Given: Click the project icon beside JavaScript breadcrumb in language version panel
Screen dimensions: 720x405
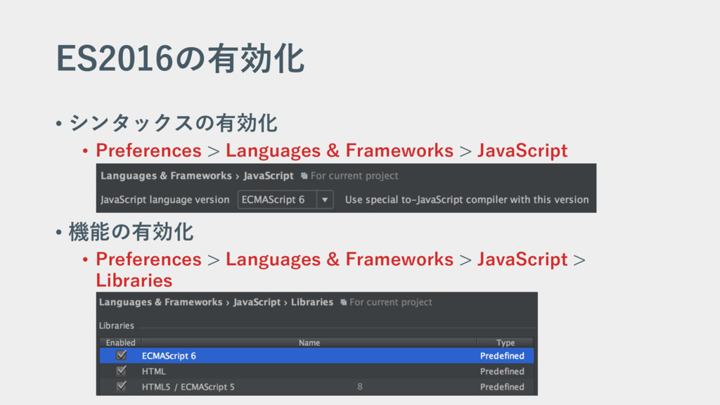Looking at the screenshot, I should click(x=304, y=176).
